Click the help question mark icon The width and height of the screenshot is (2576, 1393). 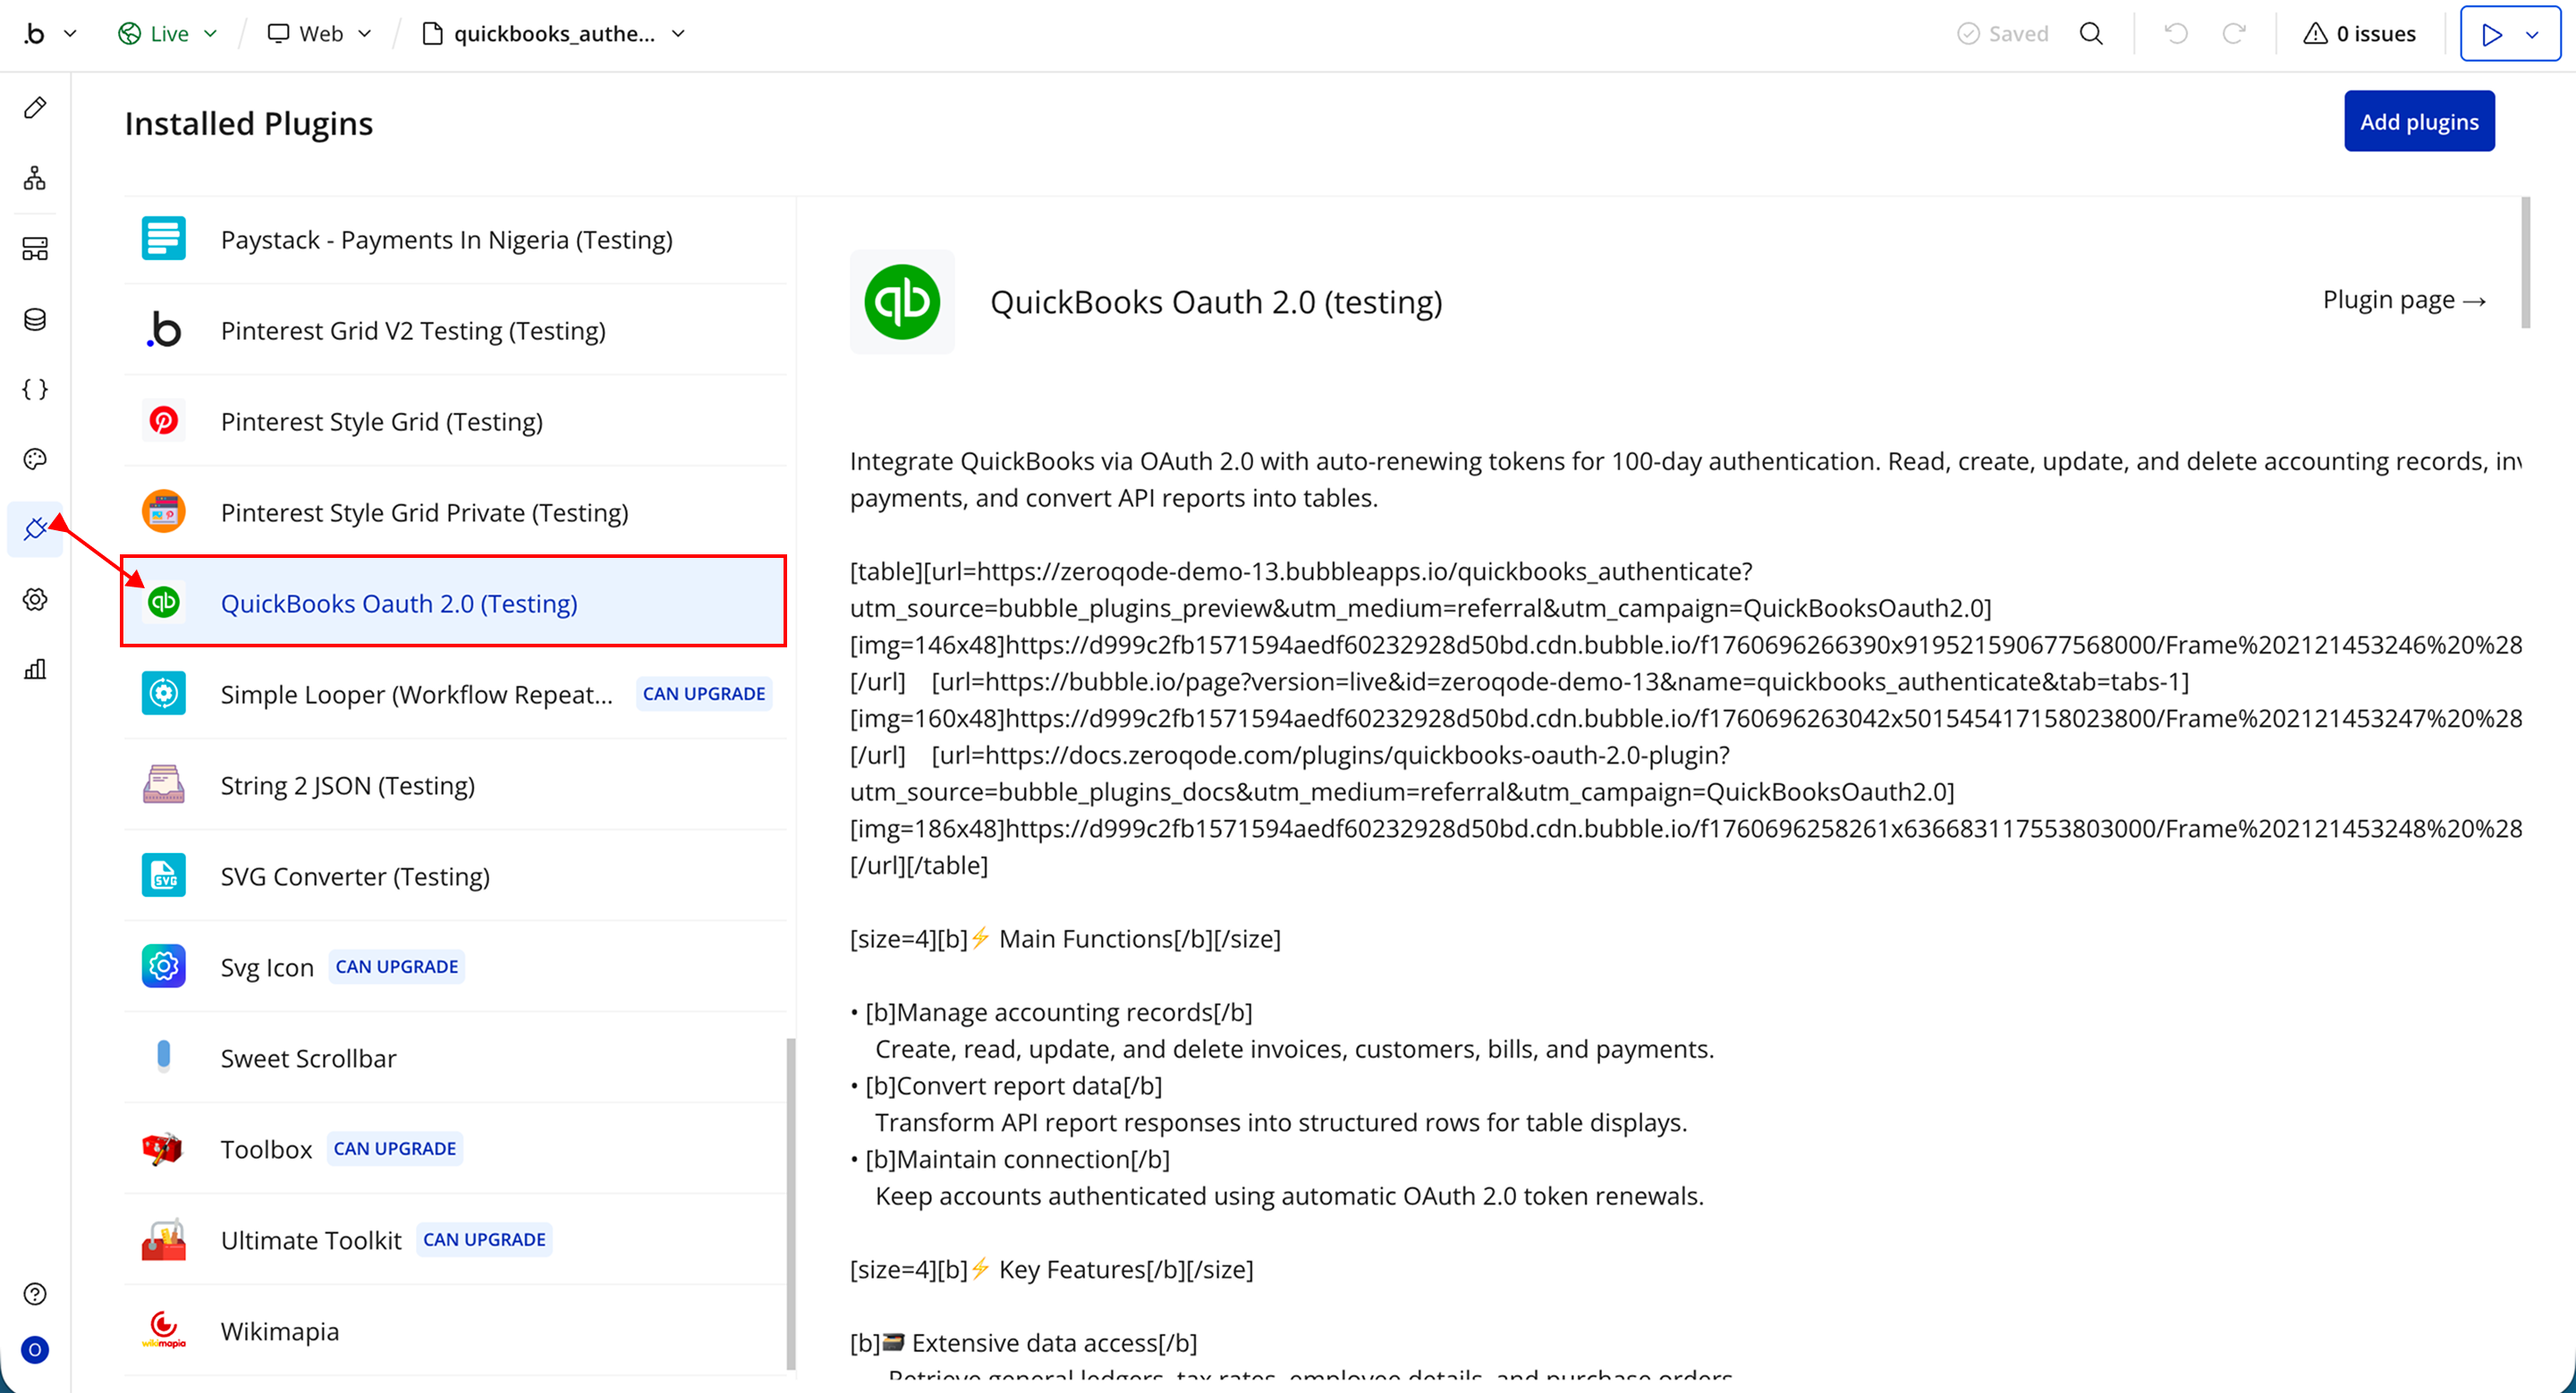point(35,1294)
